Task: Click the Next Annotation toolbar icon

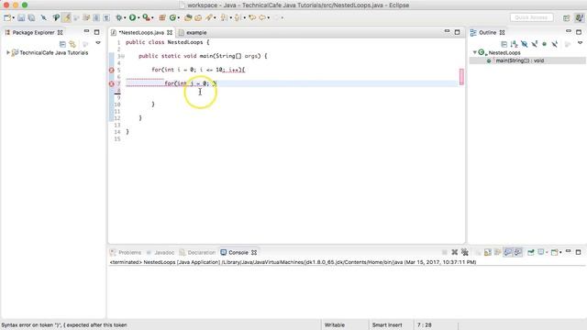Action: (x=224, y=17)
